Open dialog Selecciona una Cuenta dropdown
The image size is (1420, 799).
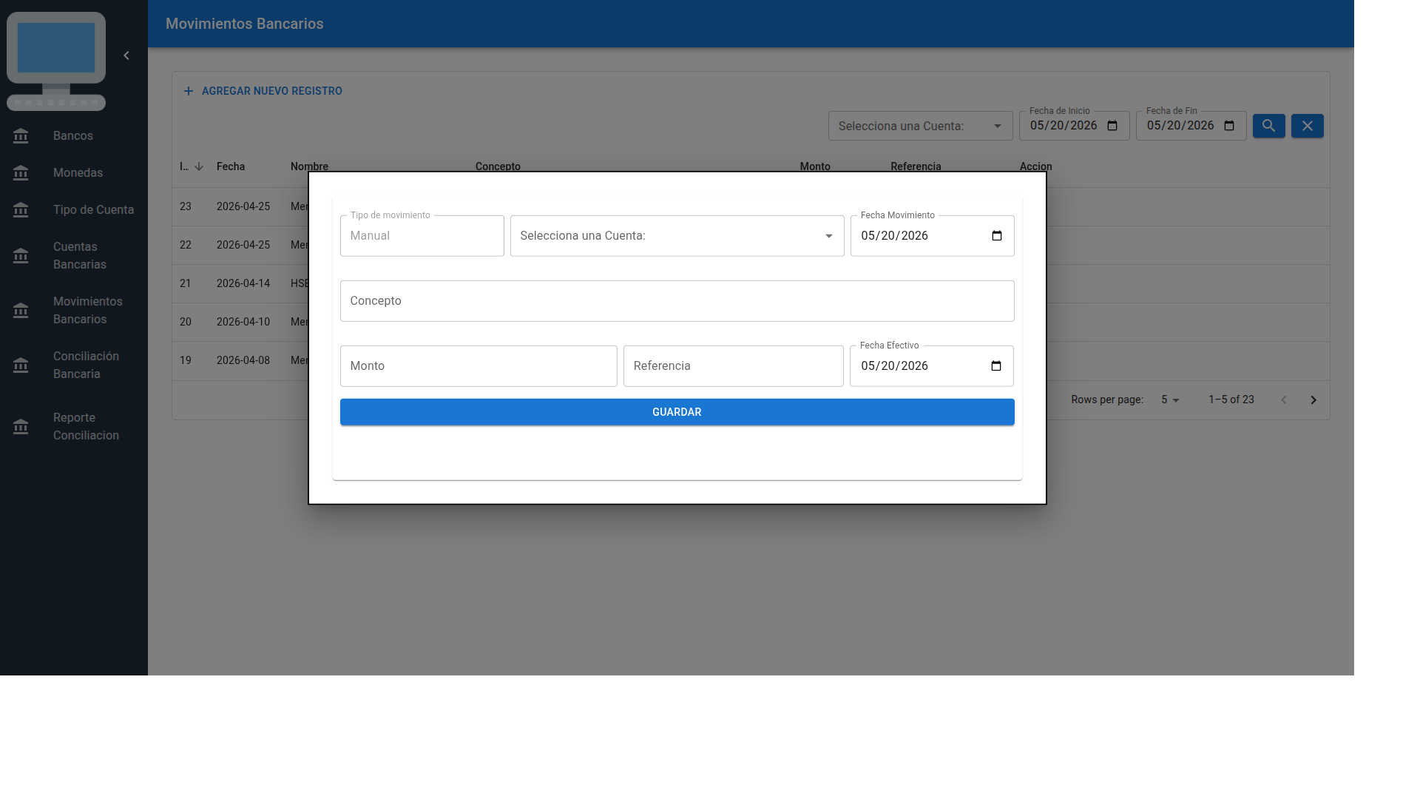tap(677, 236)
